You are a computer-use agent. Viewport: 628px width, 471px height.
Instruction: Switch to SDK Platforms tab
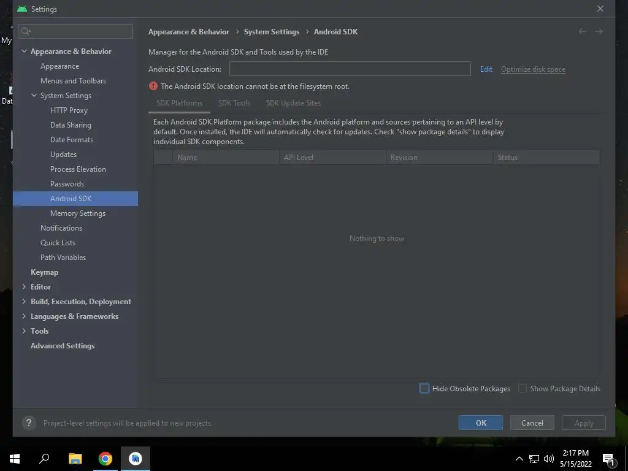(x=180, y=103)
